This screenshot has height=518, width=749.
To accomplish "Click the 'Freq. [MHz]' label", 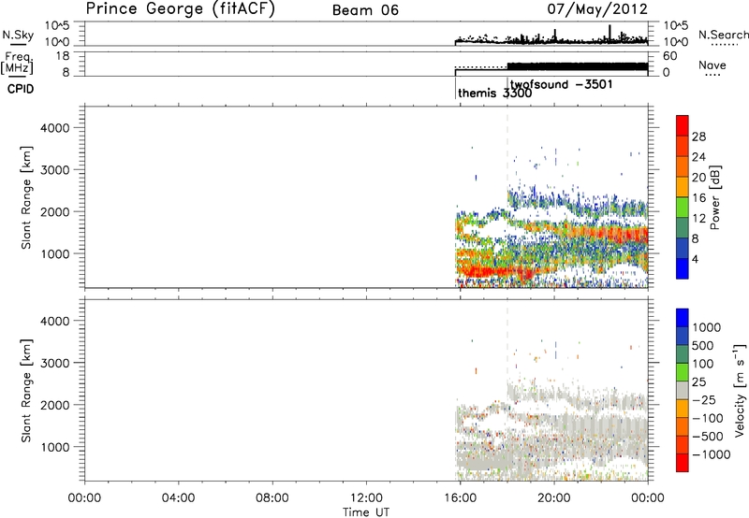I will pyautogui.click(x=18, y=64).
